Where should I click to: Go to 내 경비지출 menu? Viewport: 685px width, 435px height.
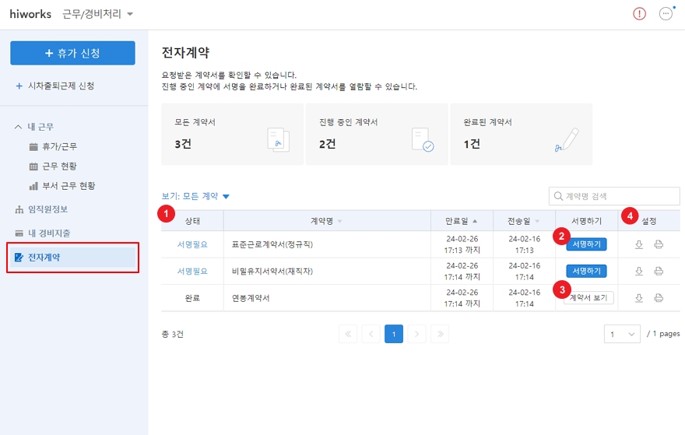(49, 233)
